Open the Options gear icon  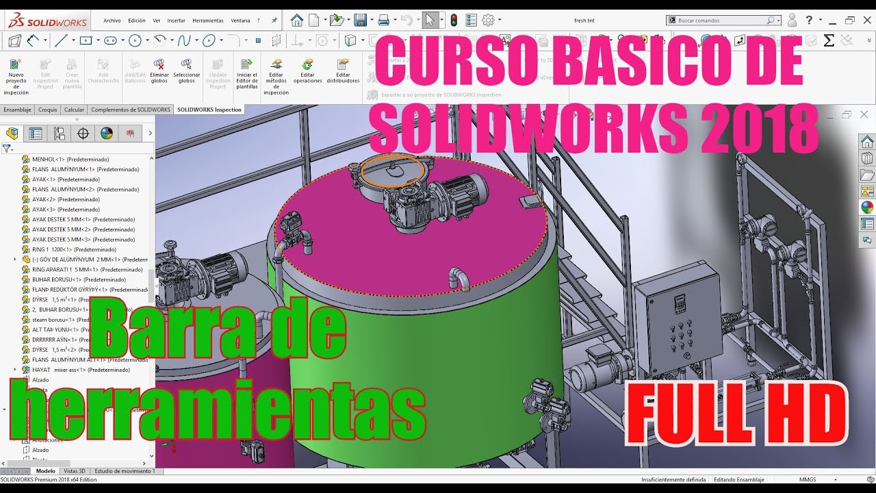pyautogui.click(x=488, y=20)
